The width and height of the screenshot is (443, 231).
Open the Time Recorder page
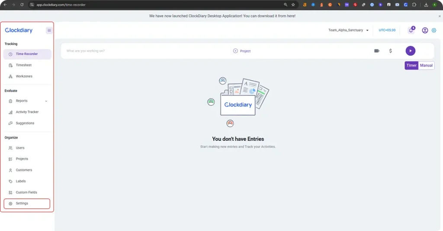pos(27,54)
